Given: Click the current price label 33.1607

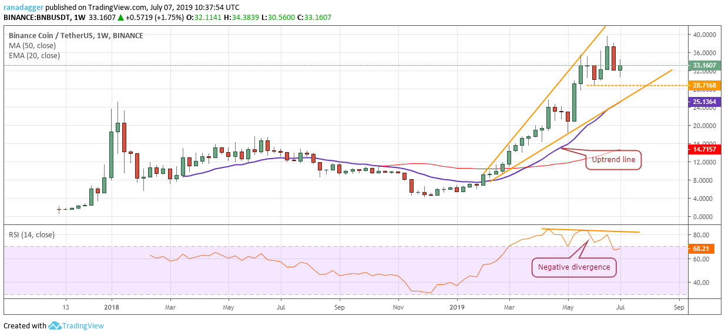Looking at the screenshot, I should click(704, 66).
